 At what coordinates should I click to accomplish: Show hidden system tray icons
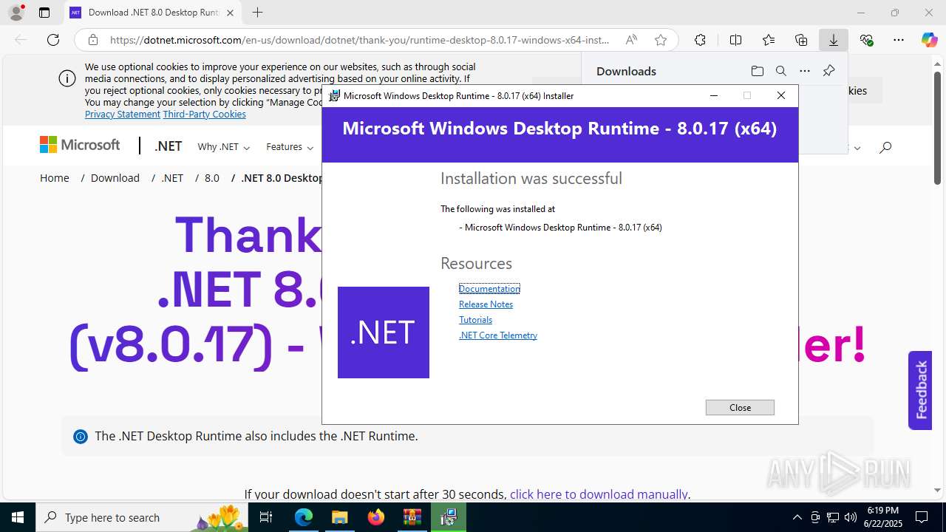pyautogui.click(x=797, y=517)
